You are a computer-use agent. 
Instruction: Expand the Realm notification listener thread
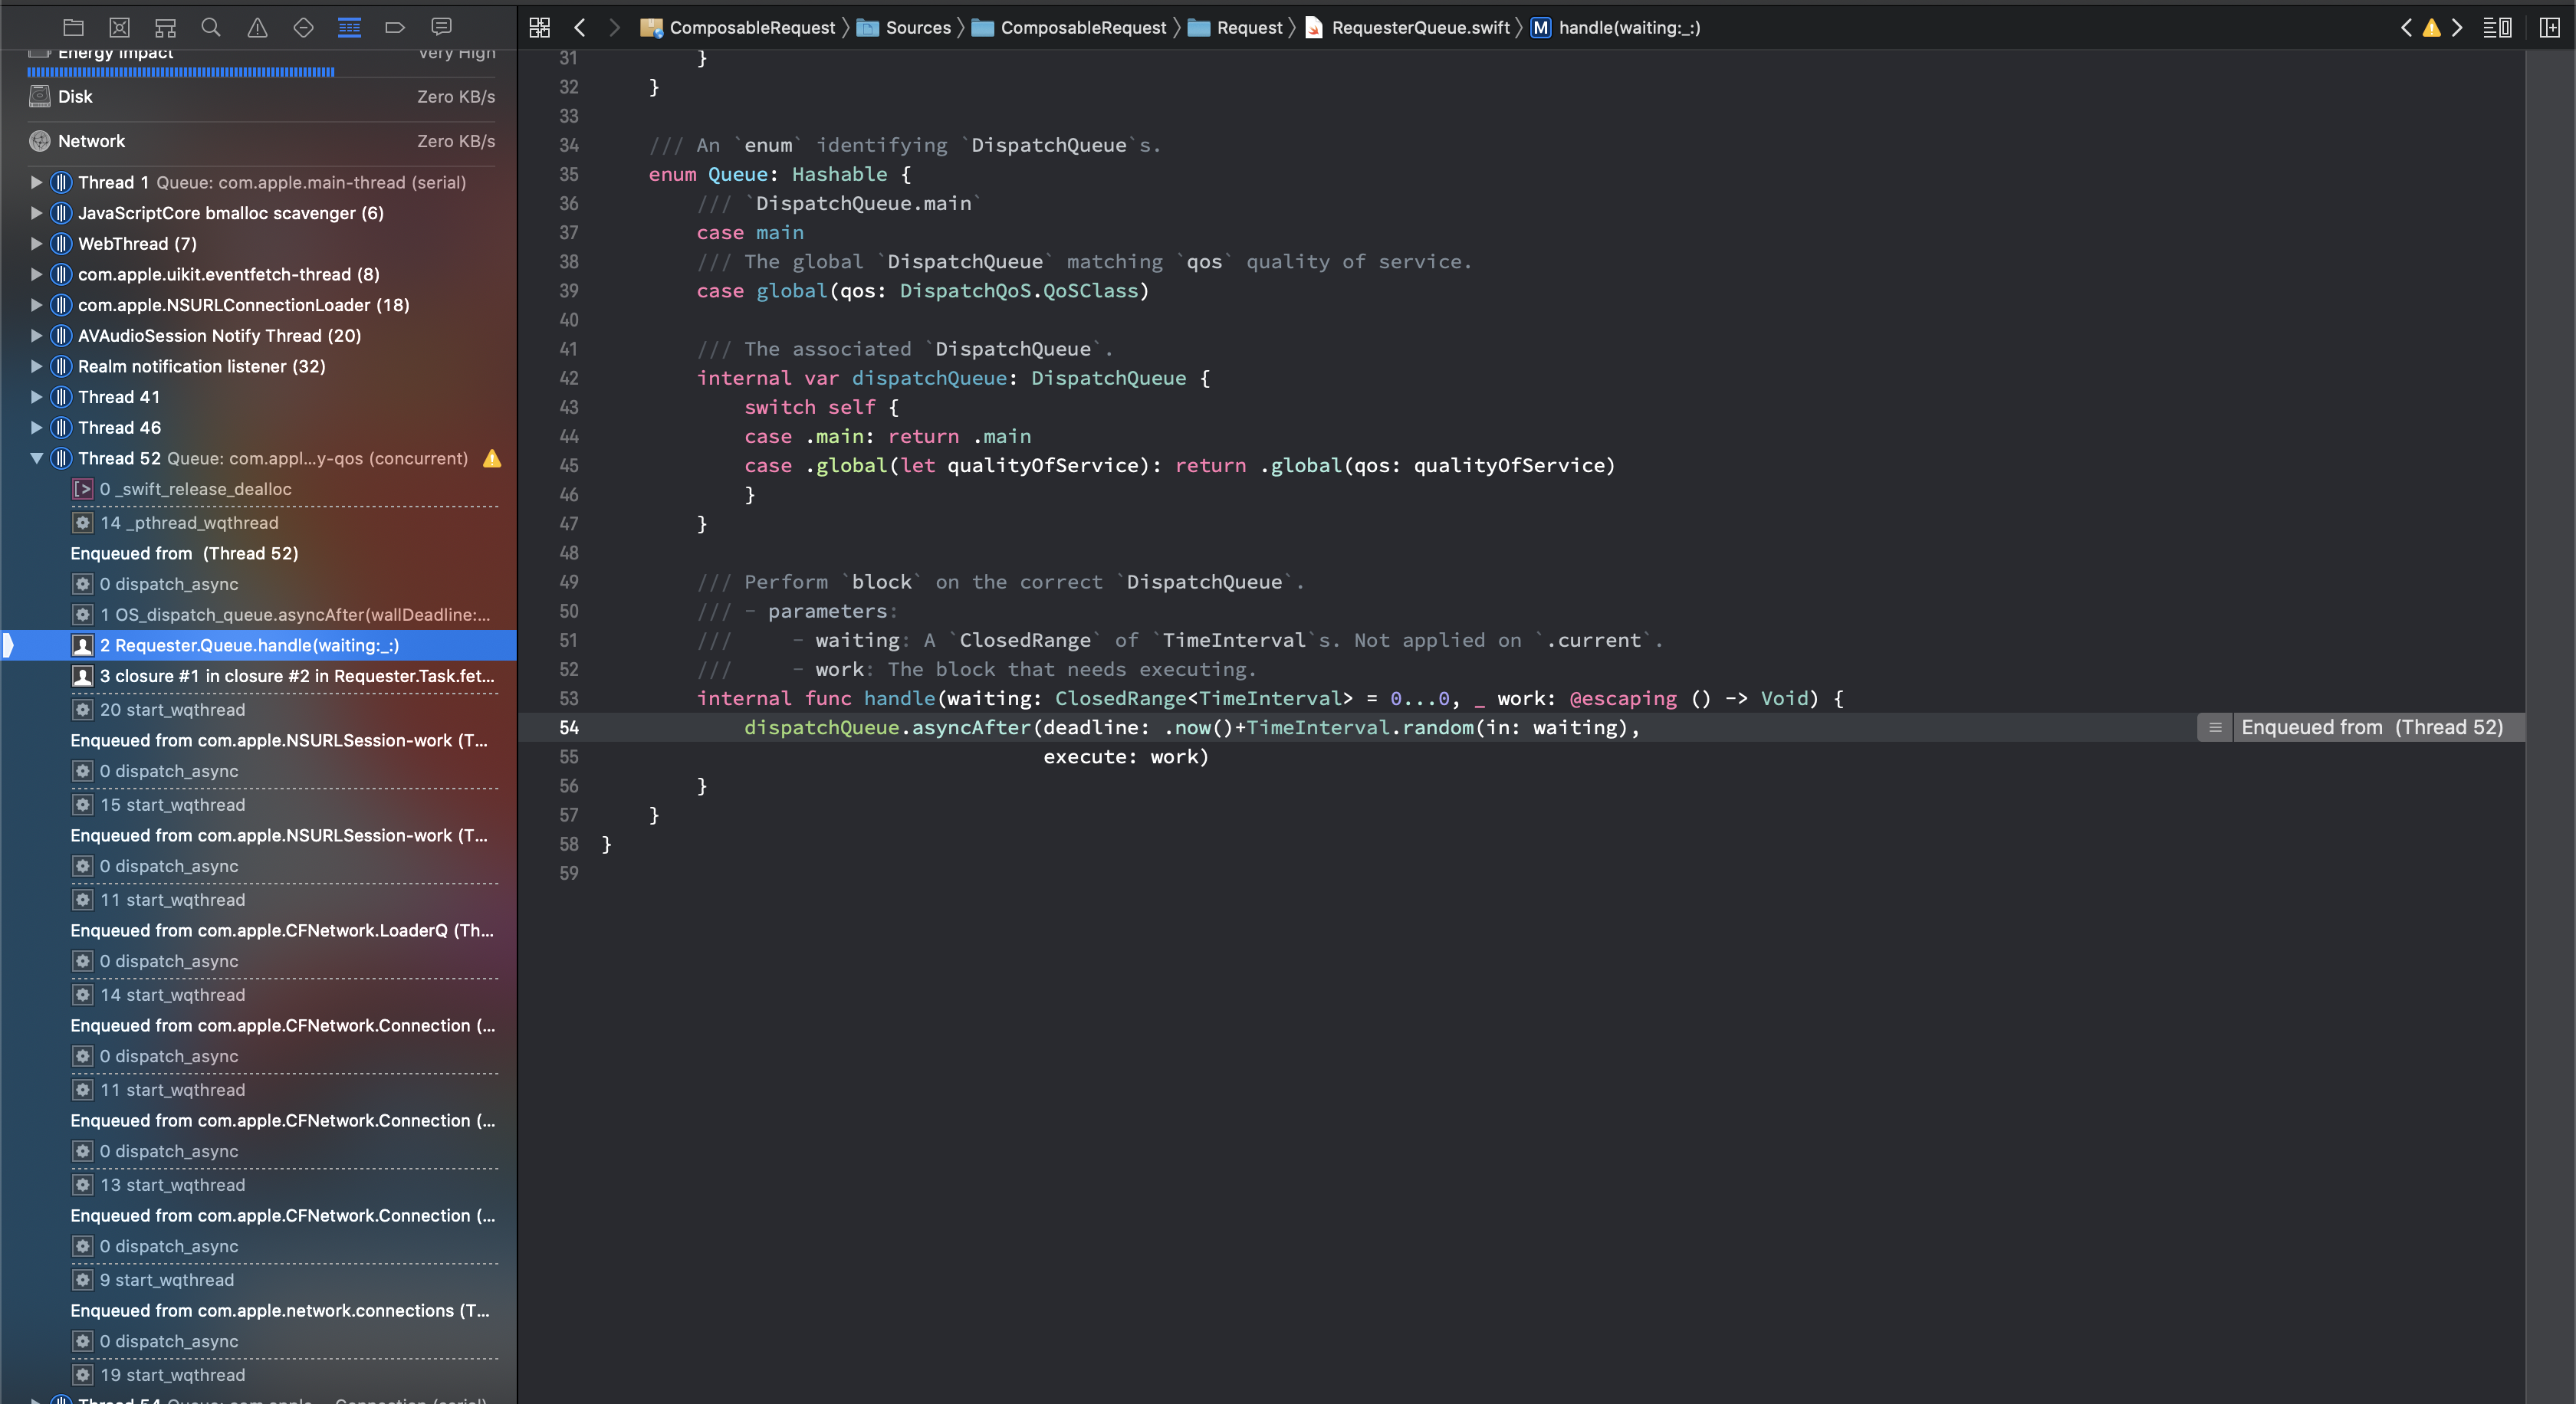(36, 367)
